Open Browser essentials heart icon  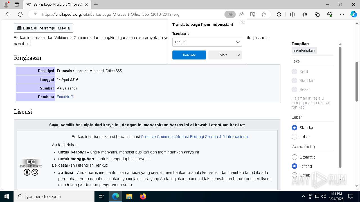coord(330,14)
